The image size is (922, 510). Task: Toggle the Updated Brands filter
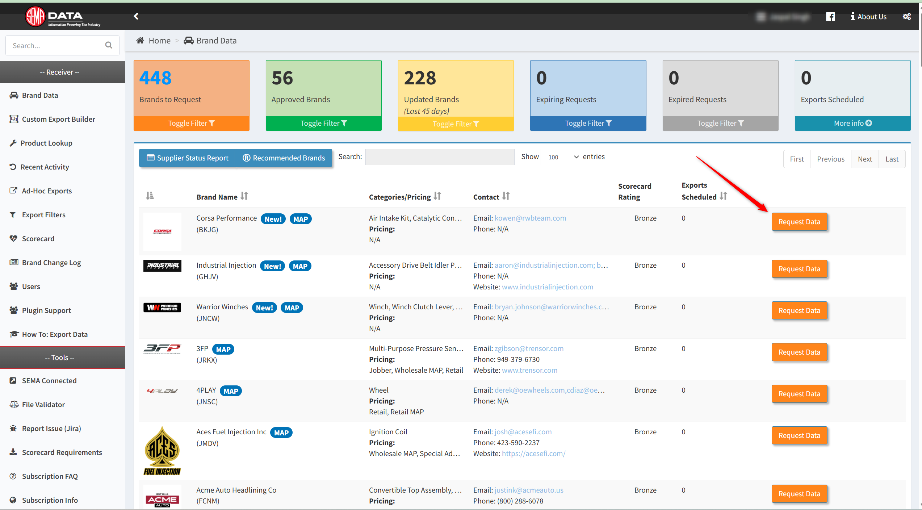click(x=456, y=124)
